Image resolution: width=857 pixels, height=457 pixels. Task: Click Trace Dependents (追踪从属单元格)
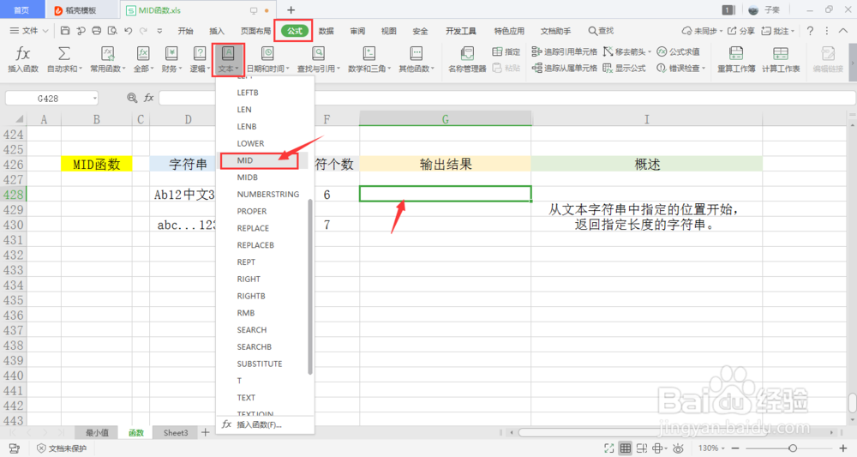564,68
